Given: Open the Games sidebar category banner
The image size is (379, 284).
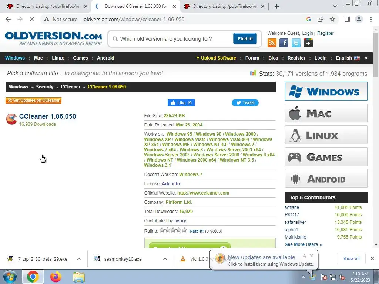Looking at the screenshot, I should [326, 157].
